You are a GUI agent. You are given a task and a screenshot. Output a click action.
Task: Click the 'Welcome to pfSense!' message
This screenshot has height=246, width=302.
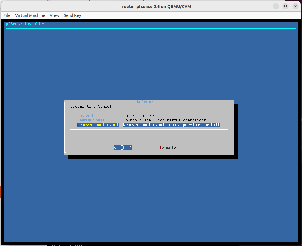90,106
